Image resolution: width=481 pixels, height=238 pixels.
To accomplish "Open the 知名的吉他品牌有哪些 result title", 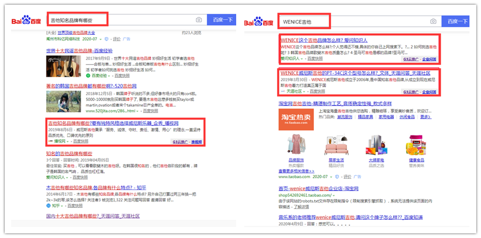I will 69,154.
